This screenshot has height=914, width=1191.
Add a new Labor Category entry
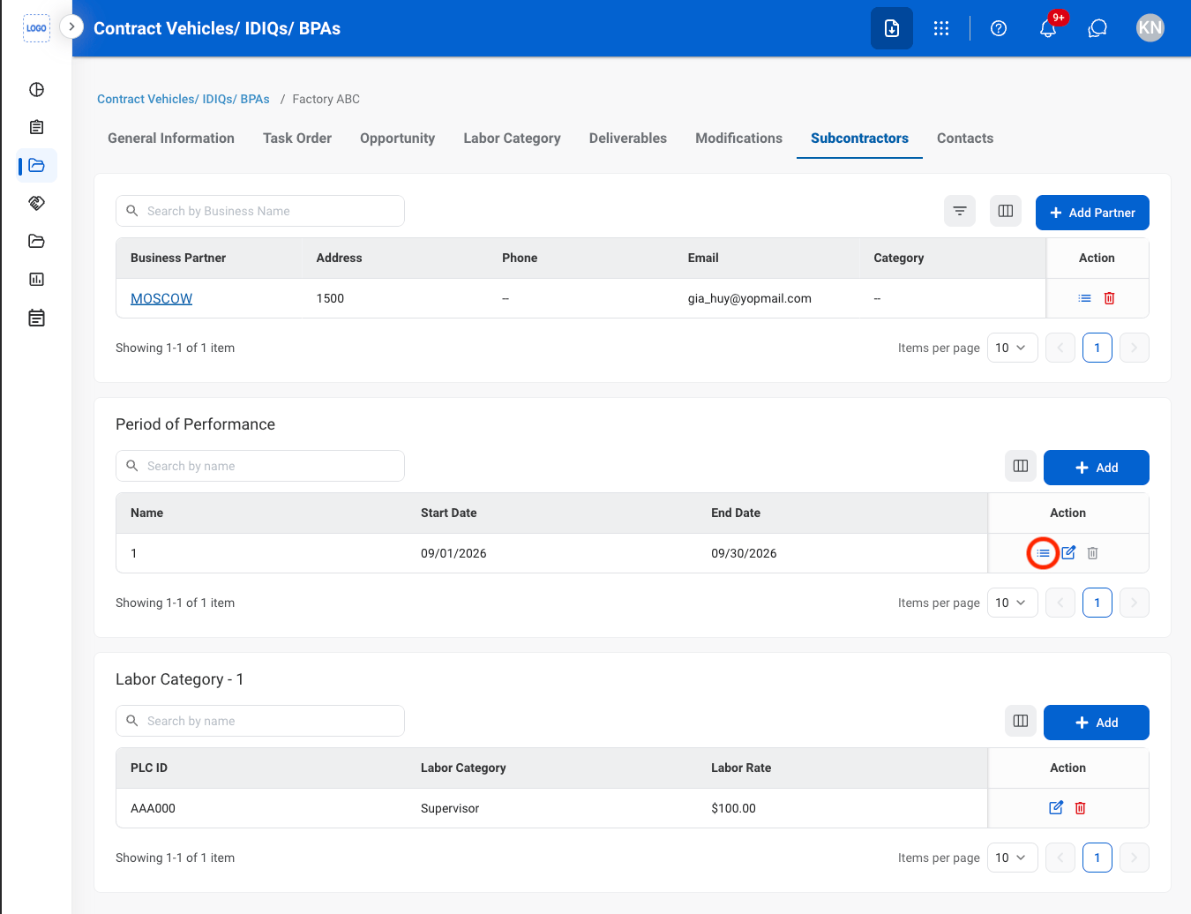1097,723
